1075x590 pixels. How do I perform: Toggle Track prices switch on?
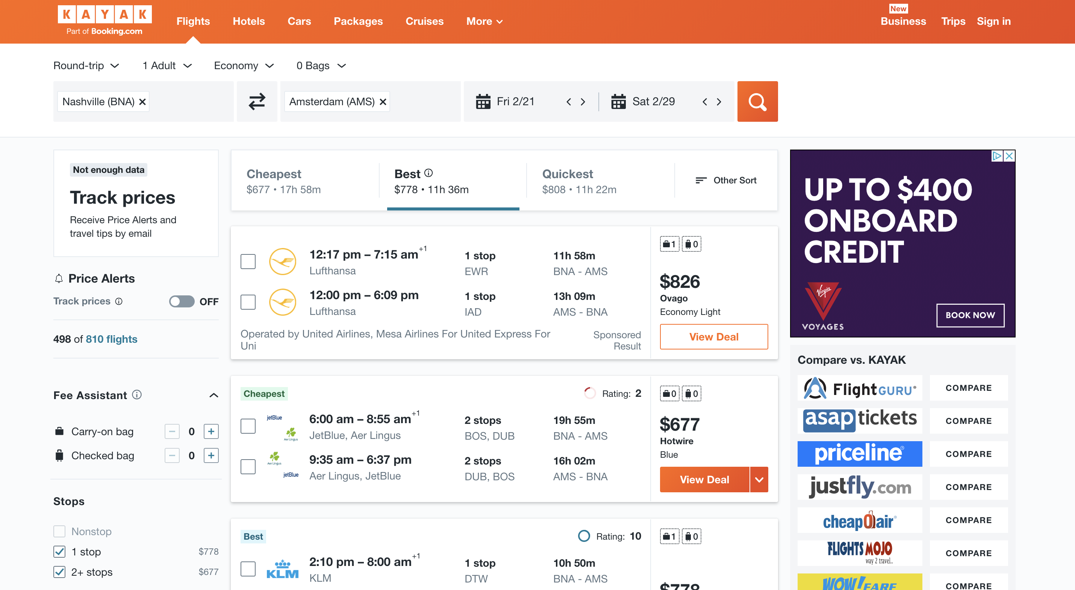(x=182, y=301)
